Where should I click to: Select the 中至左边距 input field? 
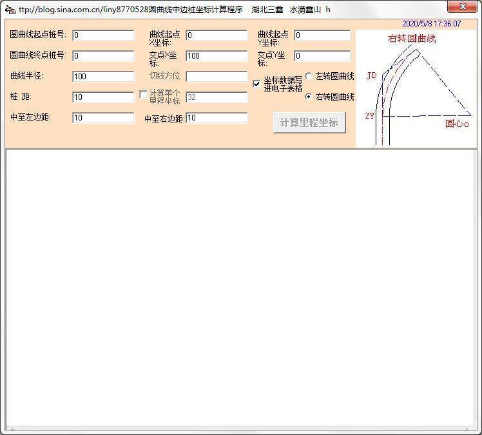(103, 118)
